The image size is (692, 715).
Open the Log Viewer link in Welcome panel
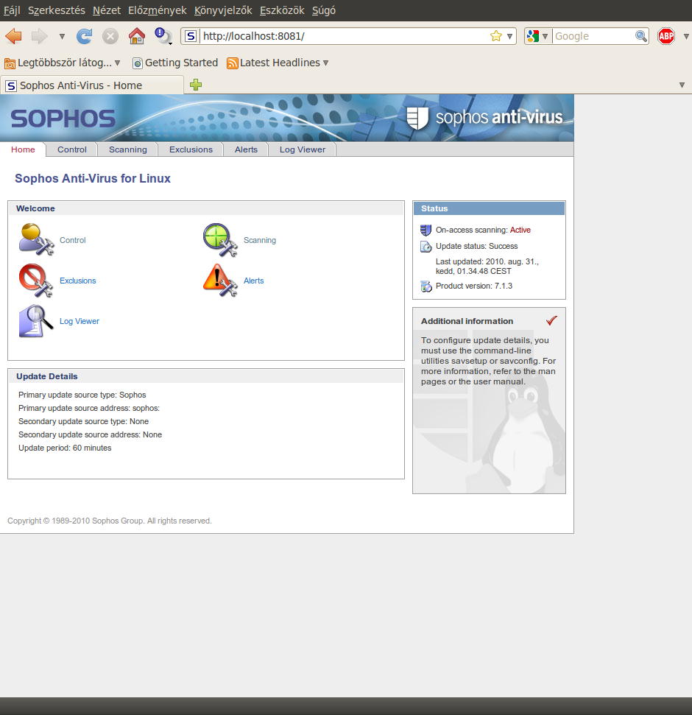pyautogui.click(x=80, y=322)
